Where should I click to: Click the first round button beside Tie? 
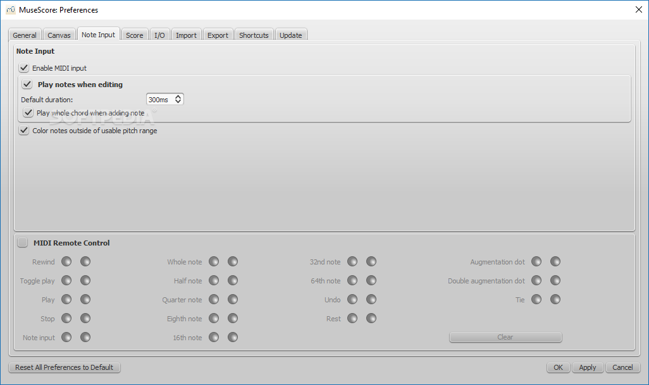(x=536, y=300)
